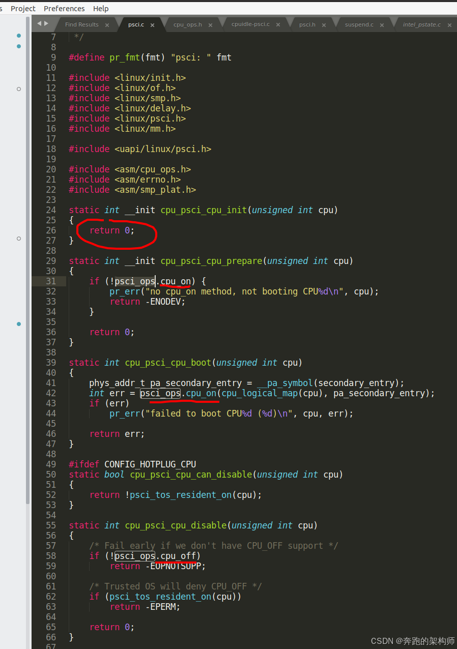Image resolution: width=457 pixels, height=649 pixels.
Task: Click 'return -EOPNOTSUPP;' statement
Action: pos(158,566)
